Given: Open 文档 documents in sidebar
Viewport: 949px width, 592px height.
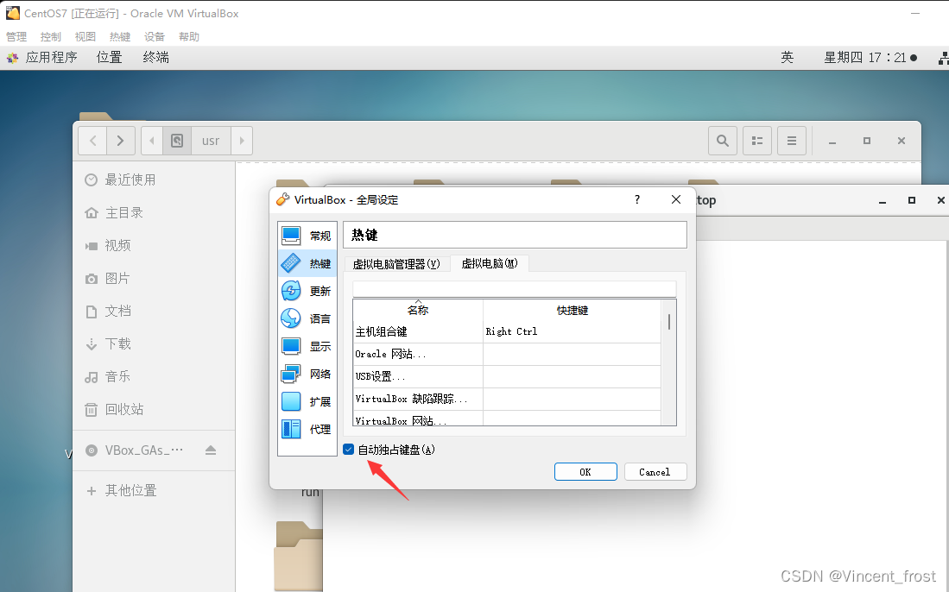Looking at the screenshot, I should click(x=154, y=311).
